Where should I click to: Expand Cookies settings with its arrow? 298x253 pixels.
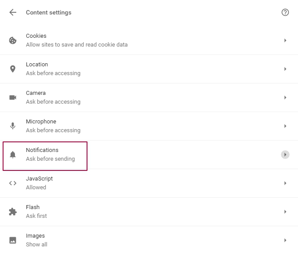285,40
